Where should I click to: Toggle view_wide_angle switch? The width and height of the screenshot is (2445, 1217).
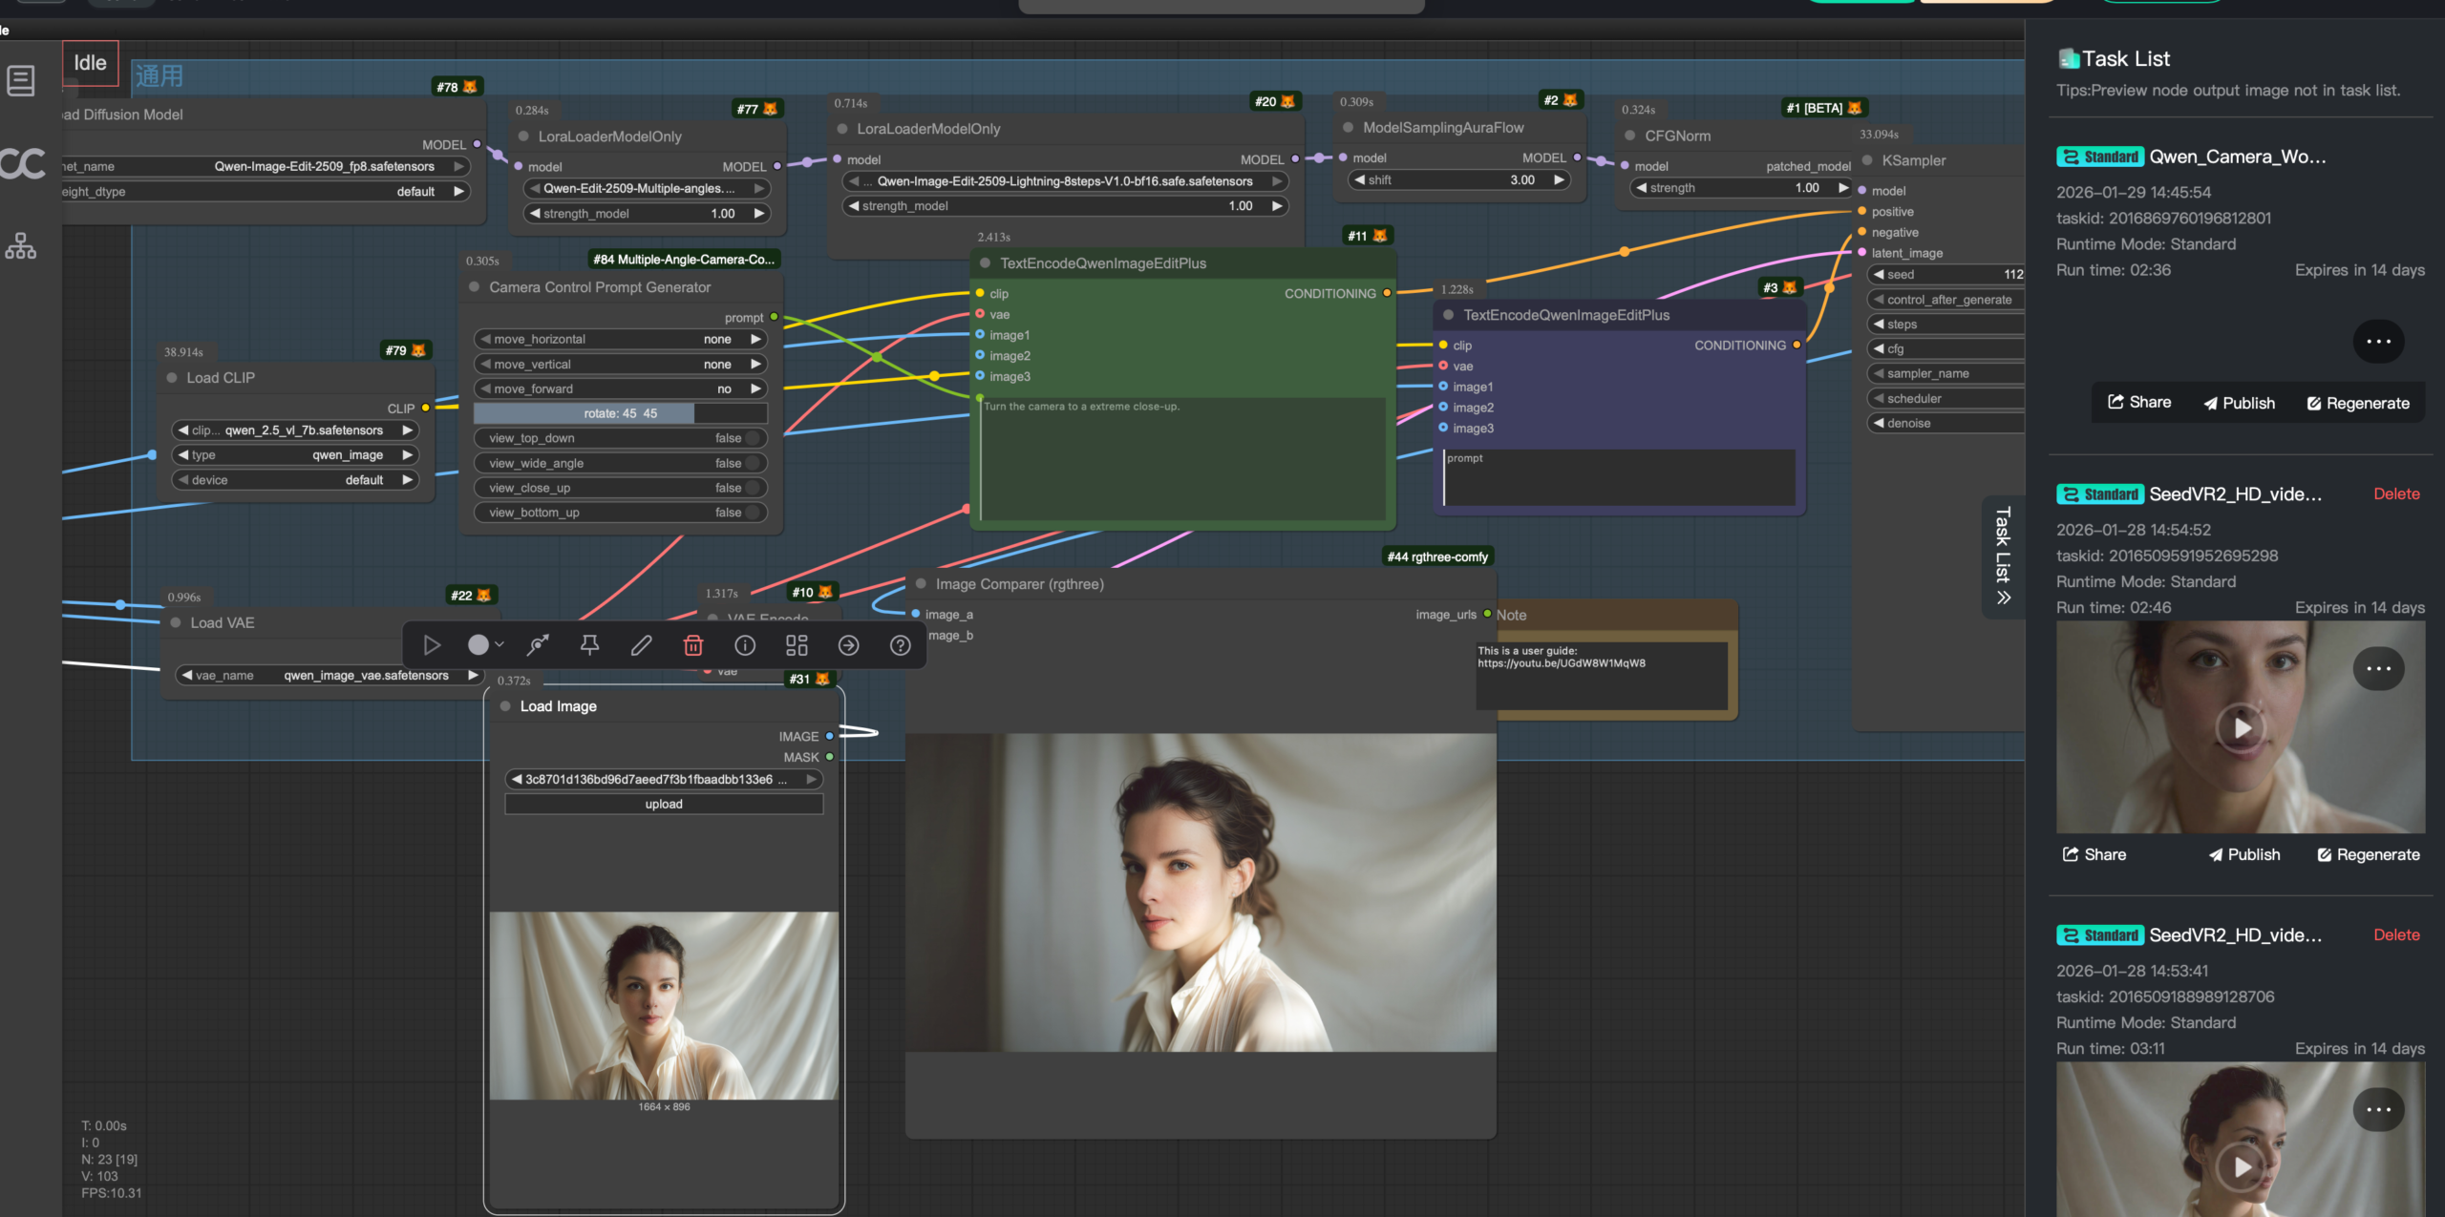[x=754, y=463]
